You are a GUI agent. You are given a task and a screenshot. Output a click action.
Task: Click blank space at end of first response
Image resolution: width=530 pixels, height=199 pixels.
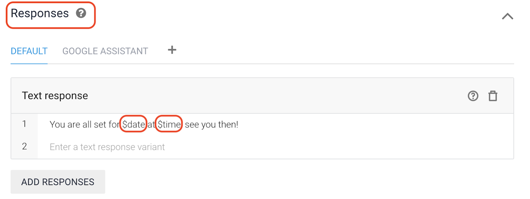pos(364,124)
